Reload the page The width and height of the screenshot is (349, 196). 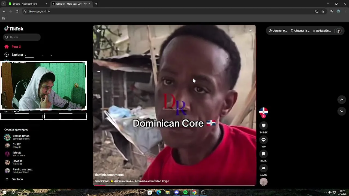tap(17, 11)
